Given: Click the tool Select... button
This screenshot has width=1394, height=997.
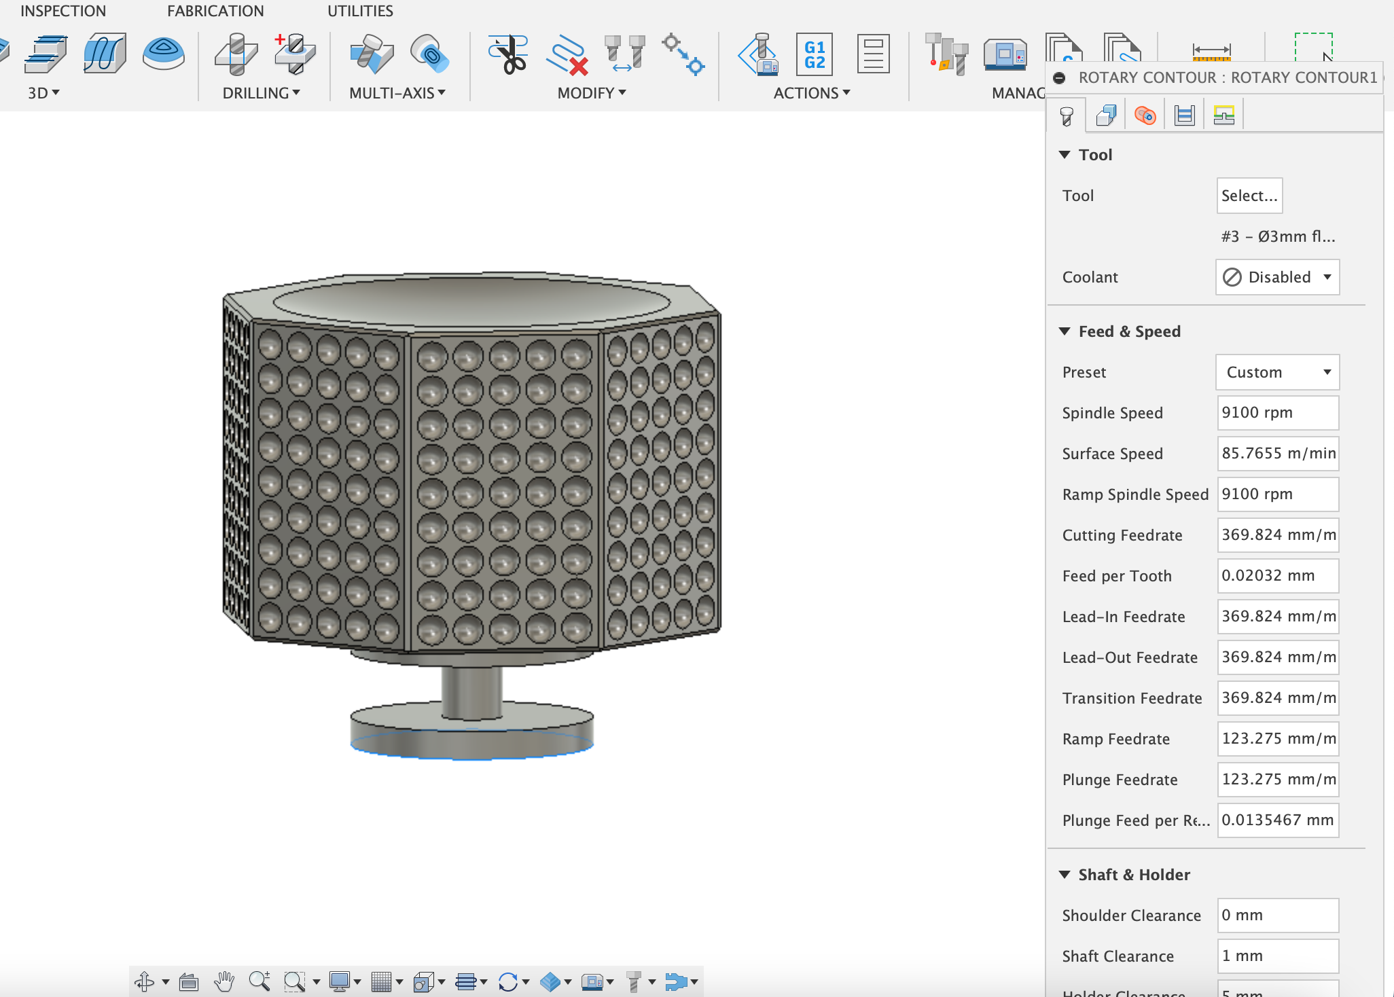Looking at the screenshot, I should pyautogui.click(x=1249, y=196).
